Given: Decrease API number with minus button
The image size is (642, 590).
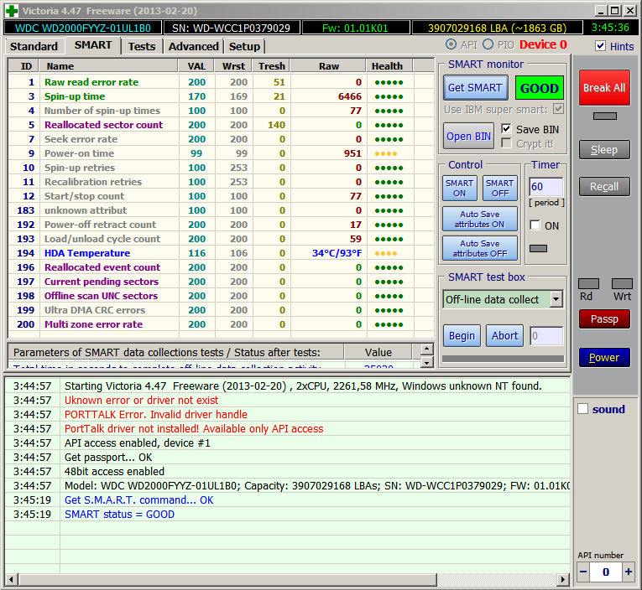Looking at the screenshot, I should [583, 572].
